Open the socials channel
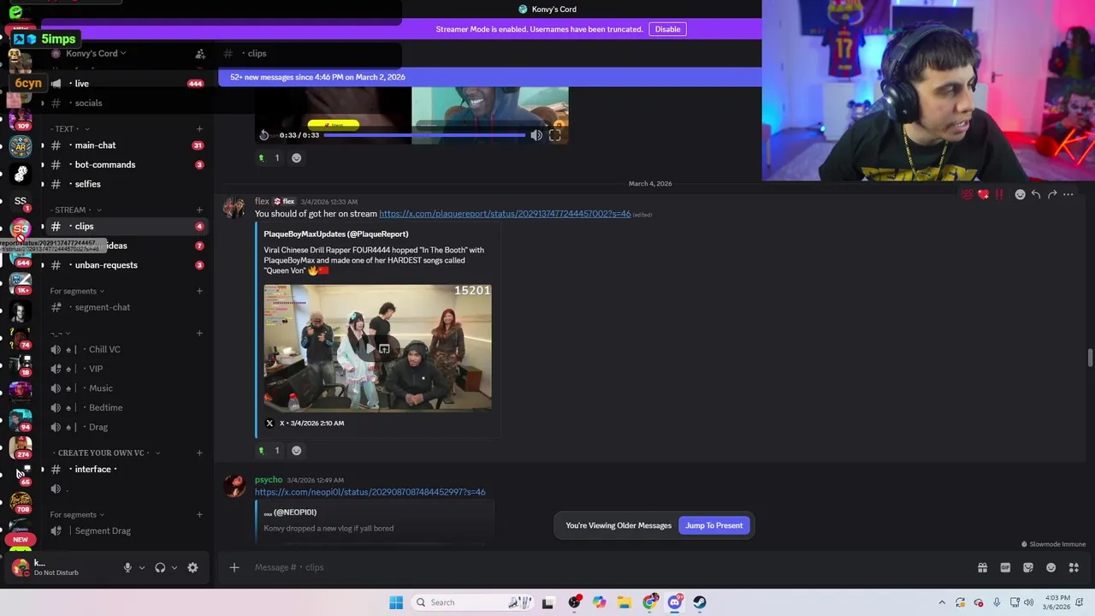Screen dimensions: 1095x616 (x=124, y=103)
